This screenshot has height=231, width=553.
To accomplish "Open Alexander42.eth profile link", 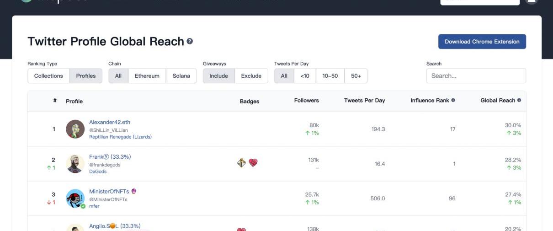I will (x=110, y=122).
